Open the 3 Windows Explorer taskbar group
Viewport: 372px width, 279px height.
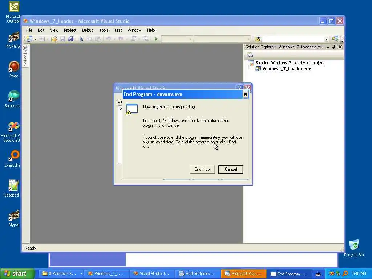62,274
